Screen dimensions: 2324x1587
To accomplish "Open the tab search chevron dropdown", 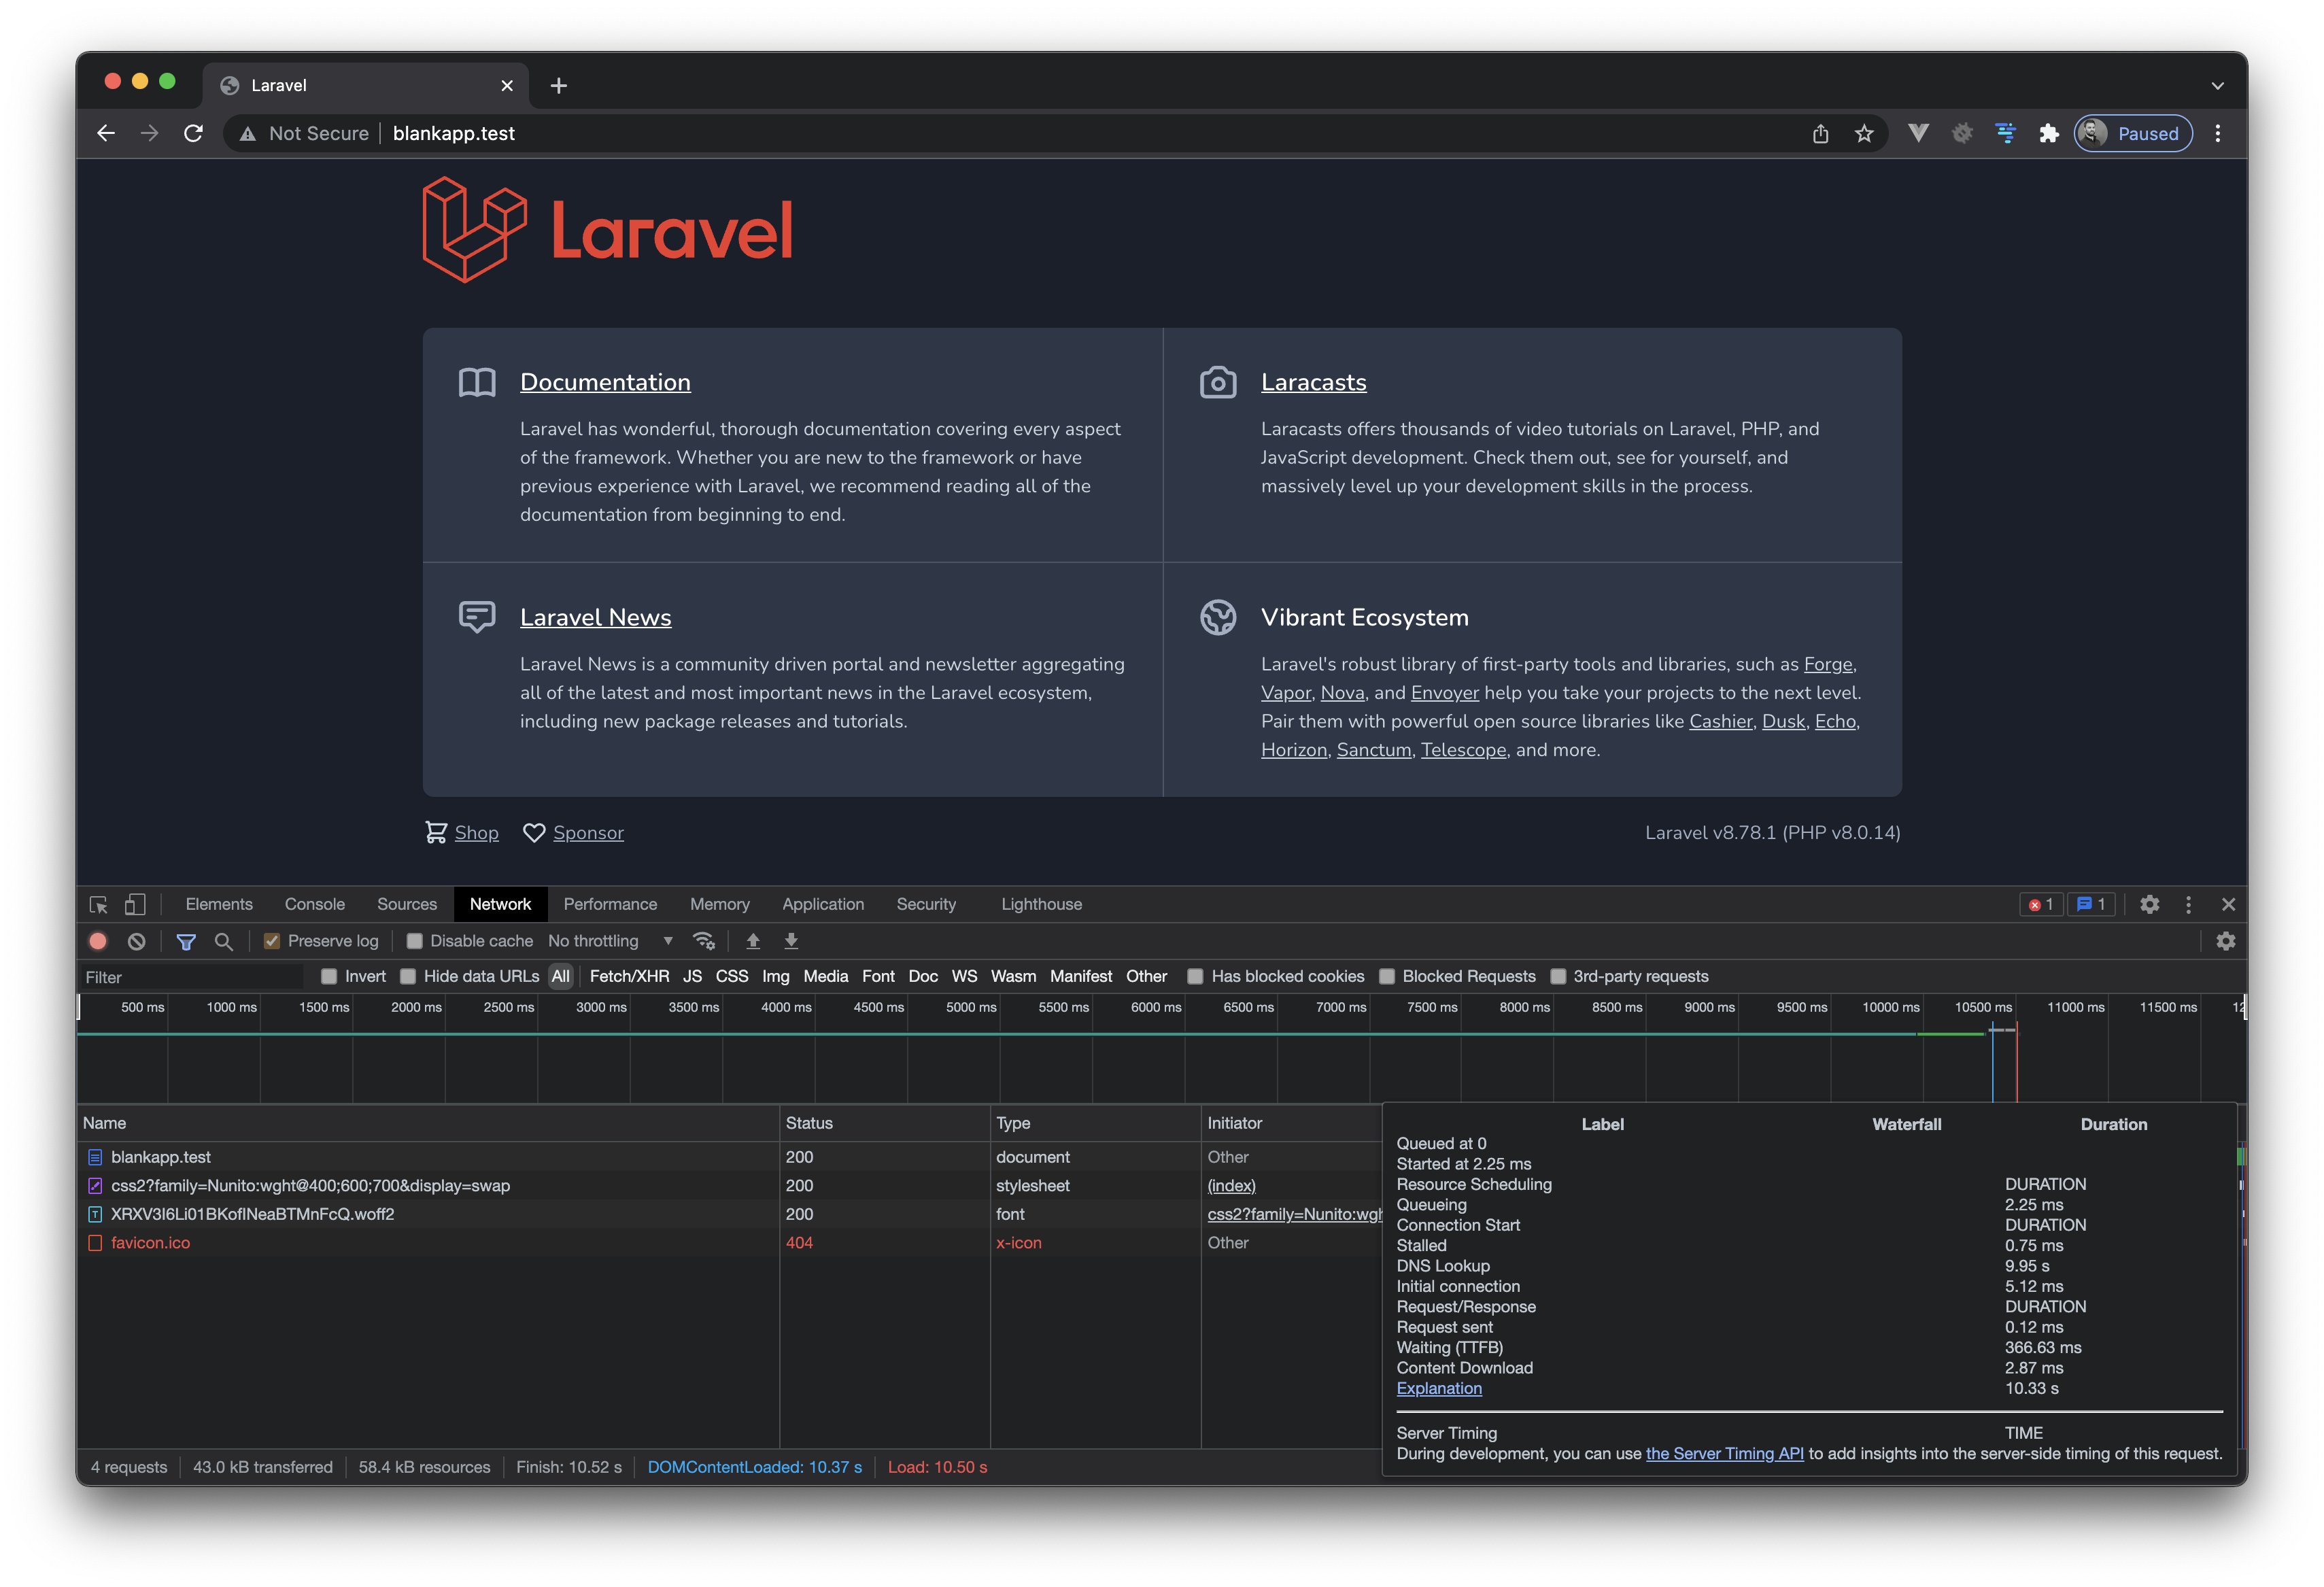I will (x=2218, y=86).
